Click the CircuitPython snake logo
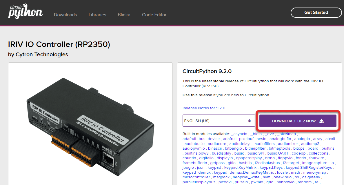The image size is (344, 185). point(26,12)
